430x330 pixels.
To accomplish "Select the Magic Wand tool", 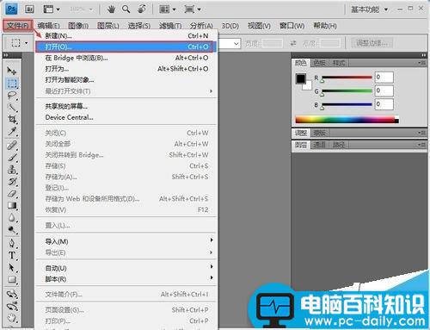I will click(12, 108).
